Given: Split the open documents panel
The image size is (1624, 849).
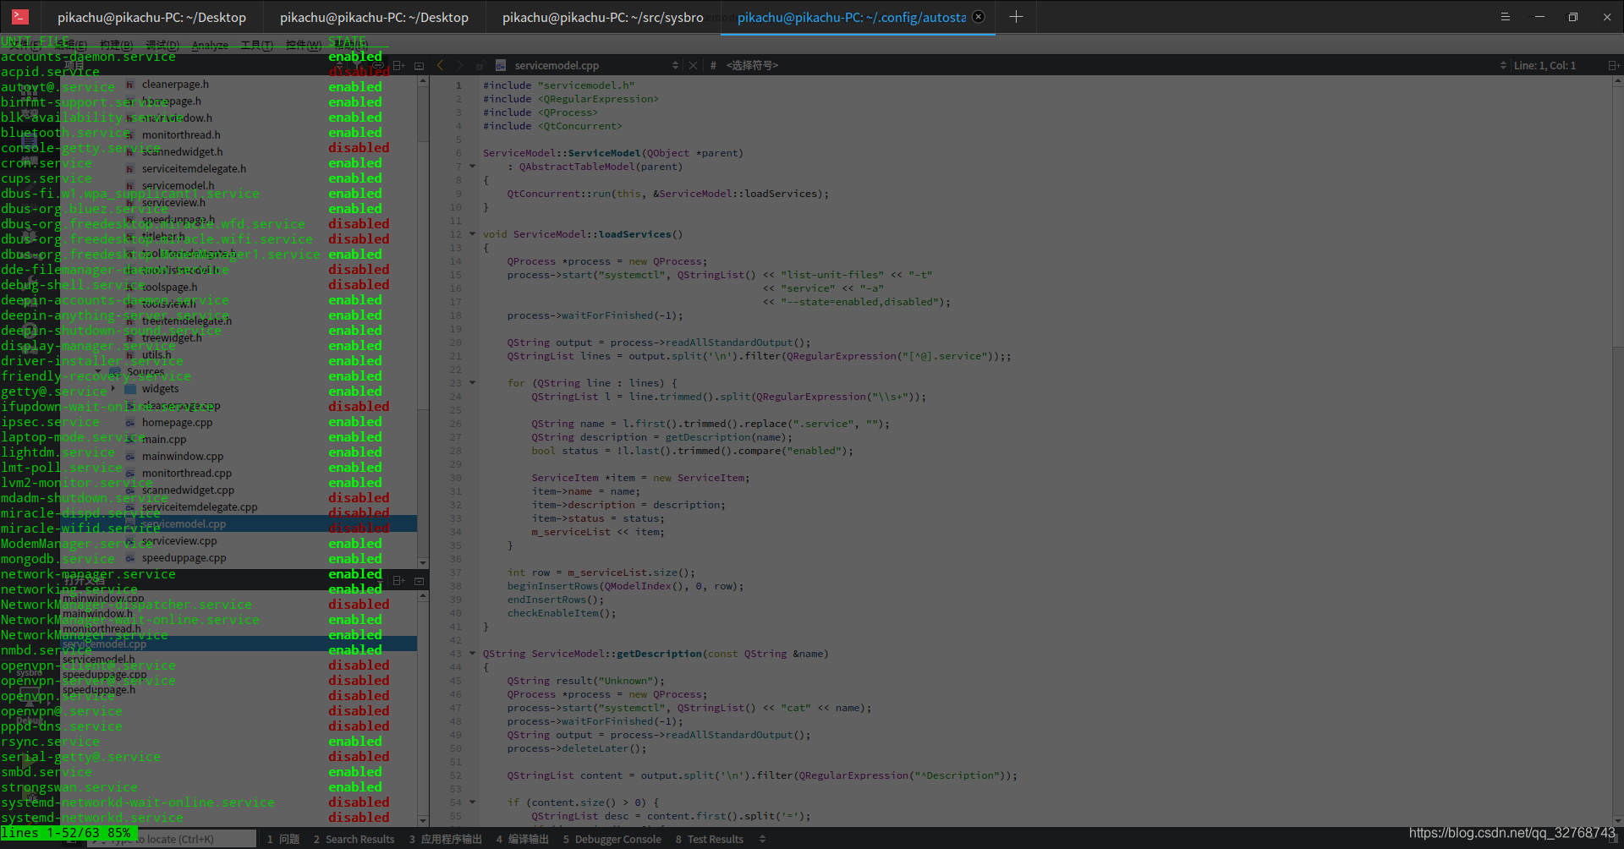Looking at the screenshot, I should 398,581.
